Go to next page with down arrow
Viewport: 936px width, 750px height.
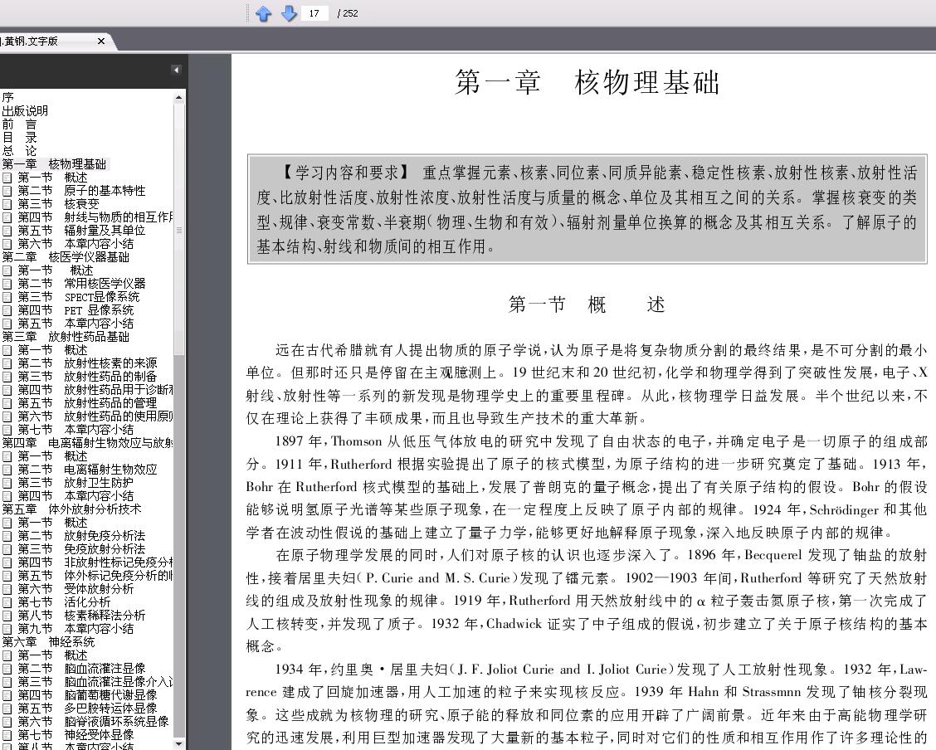click(289, 13)
